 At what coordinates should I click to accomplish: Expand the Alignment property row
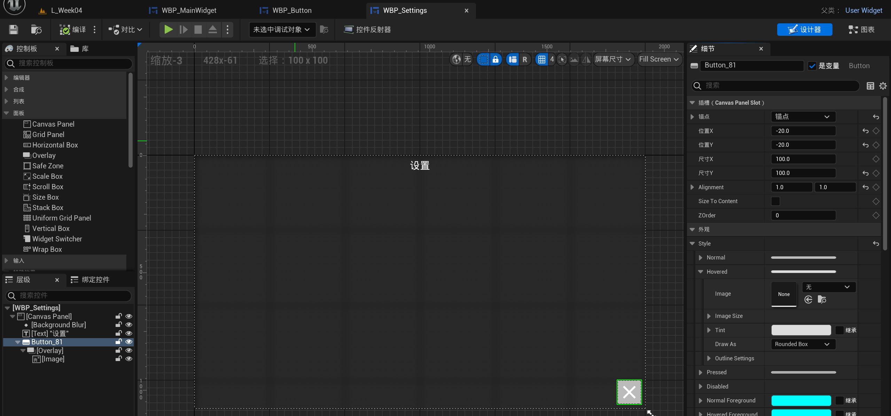[692, 187]
